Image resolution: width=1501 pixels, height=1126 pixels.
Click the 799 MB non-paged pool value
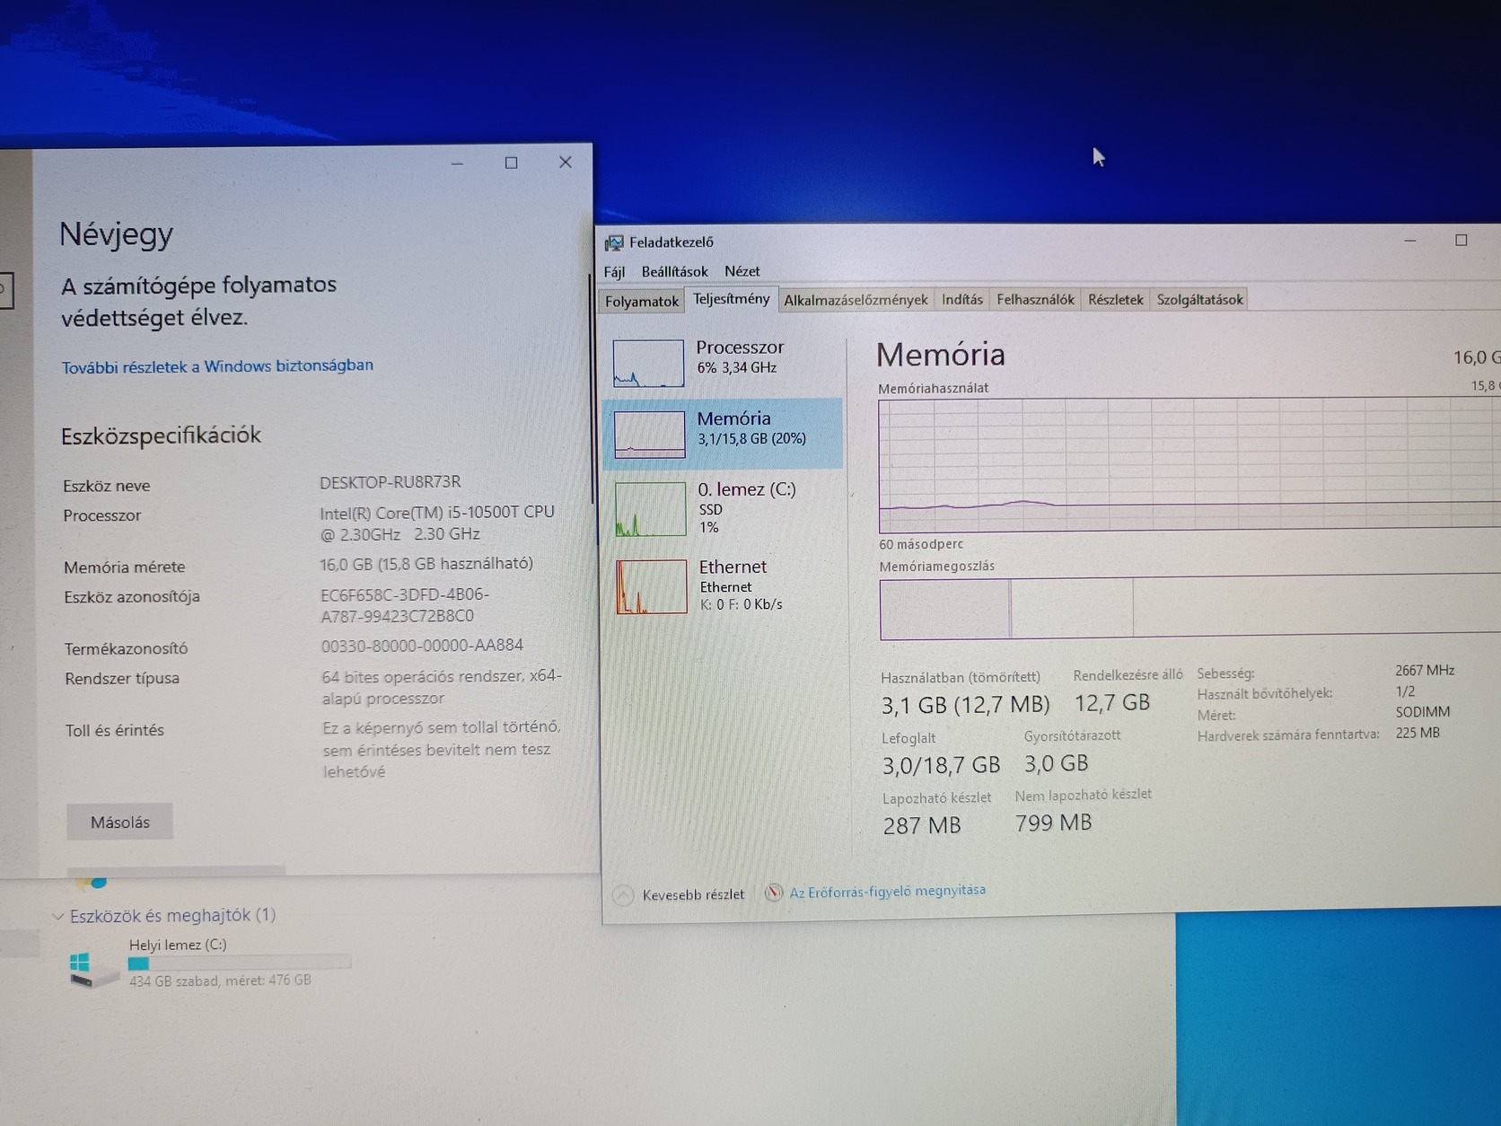tap(1054, 823)
